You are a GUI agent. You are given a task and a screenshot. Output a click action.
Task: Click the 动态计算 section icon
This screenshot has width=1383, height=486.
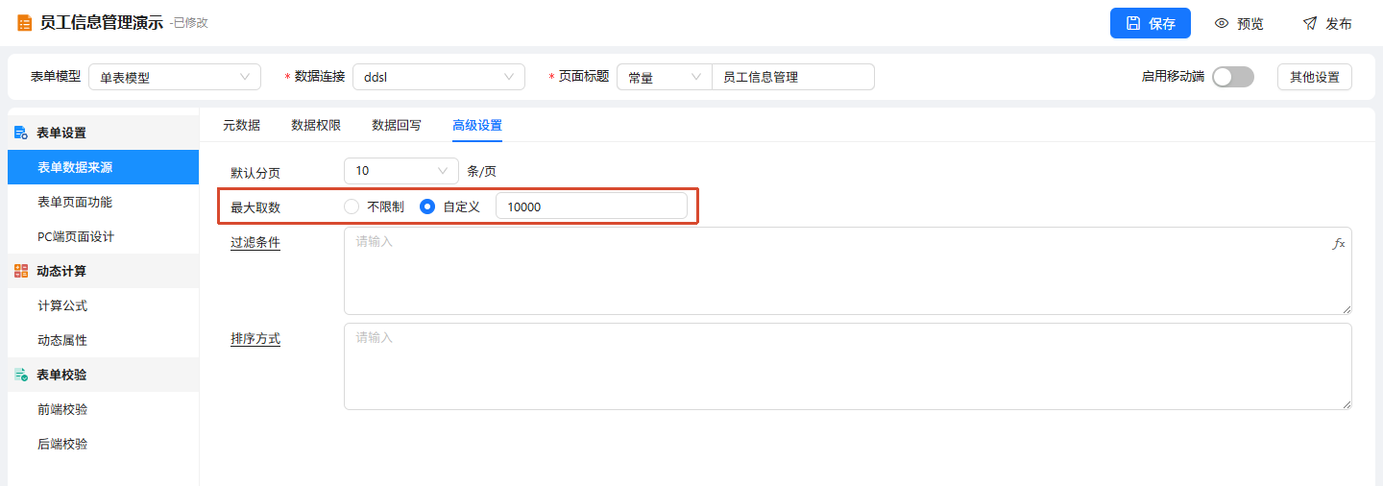click(x=21, y=271)
